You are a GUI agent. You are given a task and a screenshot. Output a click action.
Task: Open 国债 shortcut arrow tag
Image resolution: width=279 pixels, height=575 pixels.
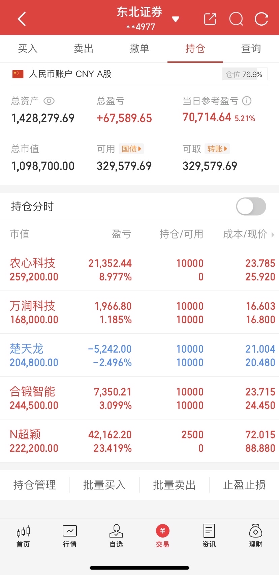(131, 149)
